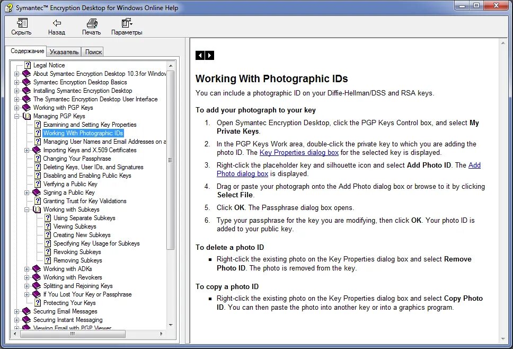Select Working With Photographic IDs tree item
Screen dimensions: 513x349
point(83,133)
